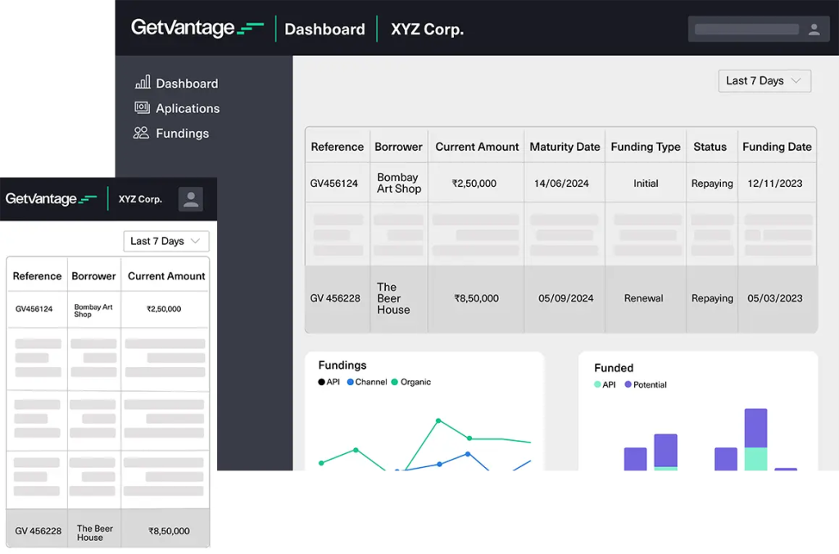Select GV456124 in mobile table

tap(34, 309)
